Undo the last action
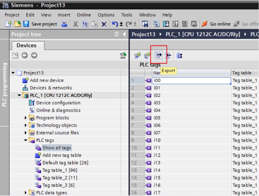 115,24
